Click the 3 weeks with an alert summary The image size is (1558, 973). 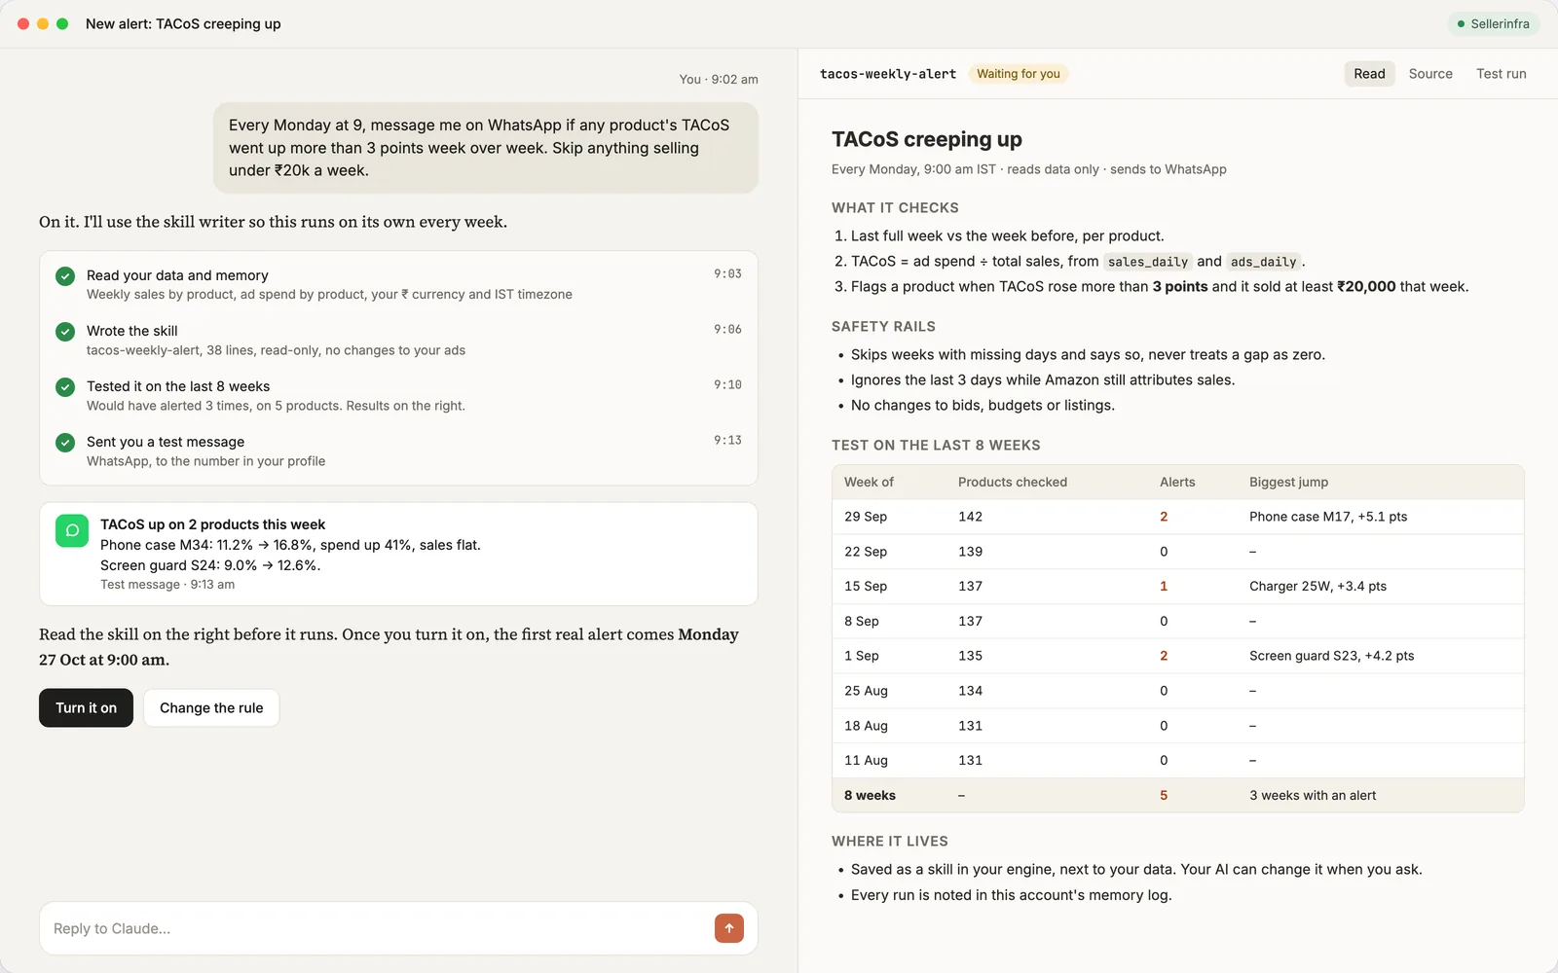(1313, 795)
